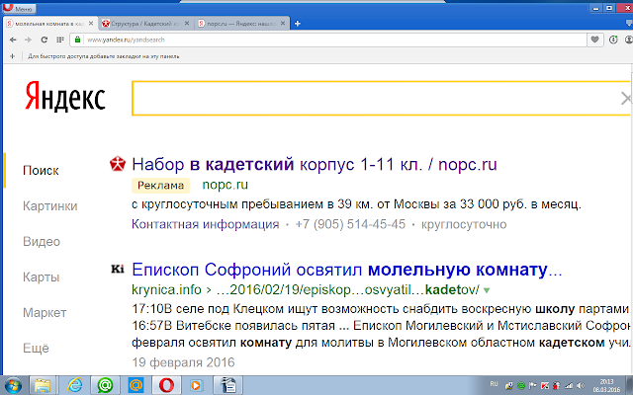Open the Контактная информация link

tap(206, 224)
